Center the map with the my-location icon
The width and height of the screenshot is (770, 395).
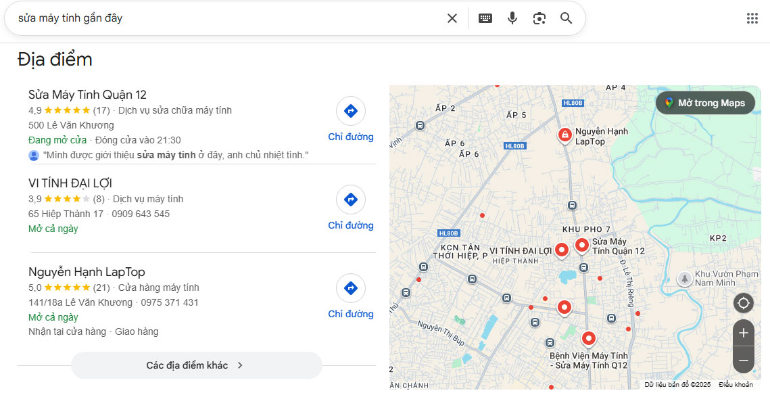click(x=743, y=303)
